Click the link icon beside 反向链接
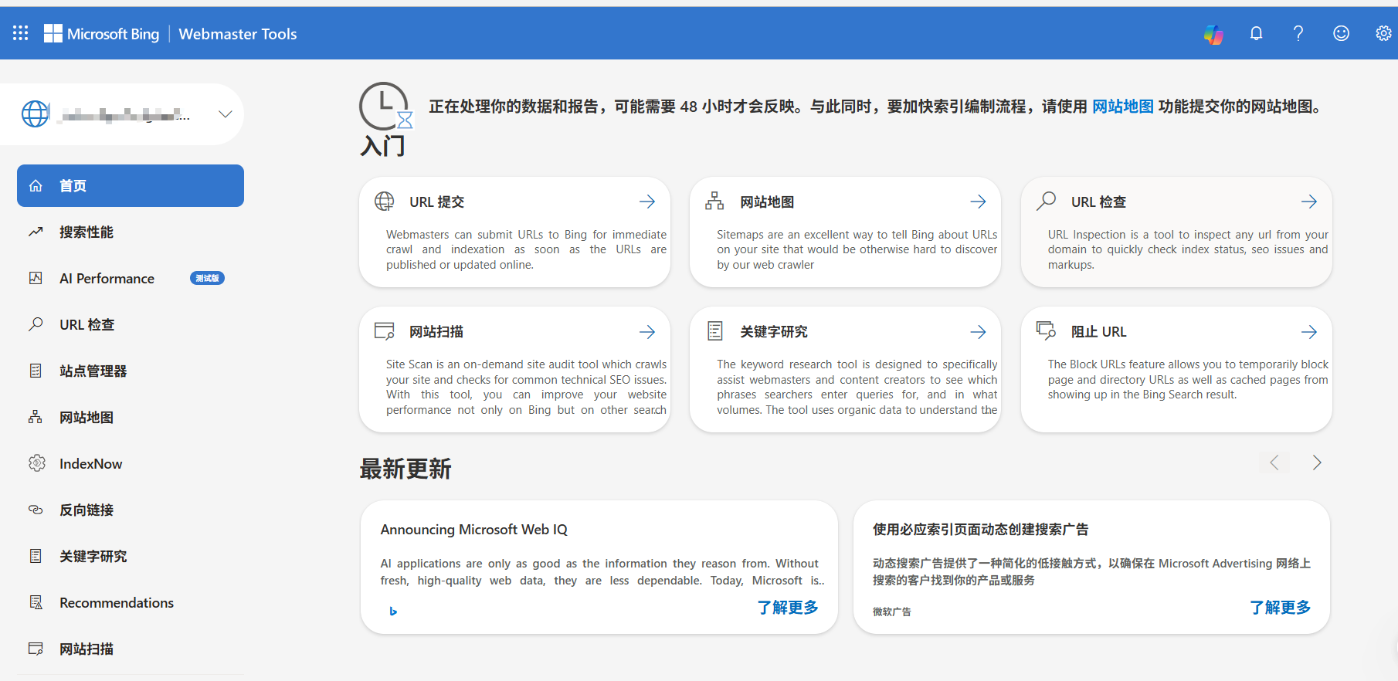 point(36,510)
